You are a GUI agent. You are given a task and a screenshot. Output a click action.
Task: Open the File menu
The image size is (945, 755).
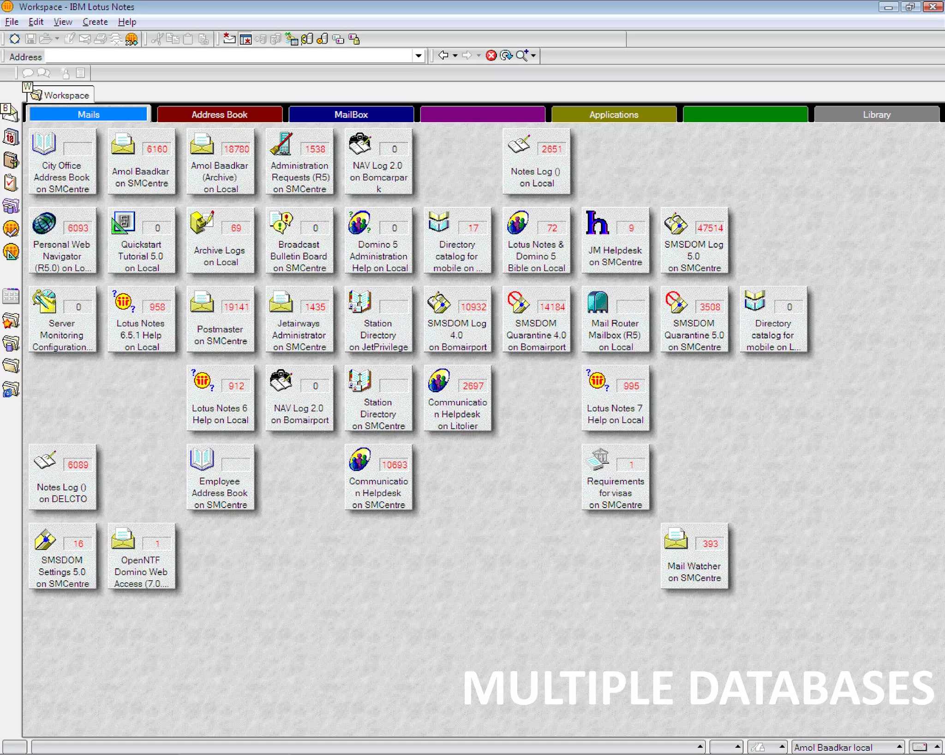click(x=12, y=22)
